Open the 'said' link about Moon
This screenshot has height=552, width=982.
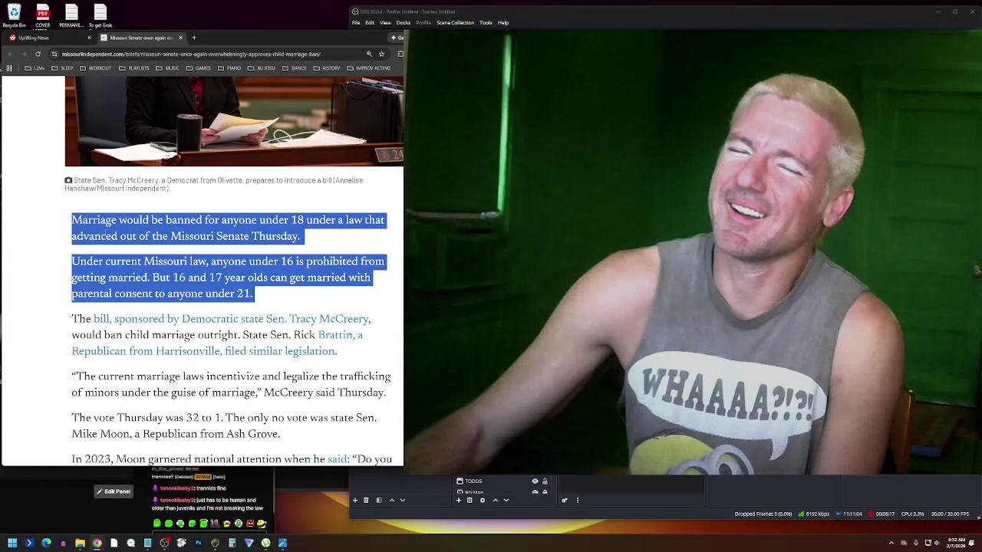[x=338, y=459]
